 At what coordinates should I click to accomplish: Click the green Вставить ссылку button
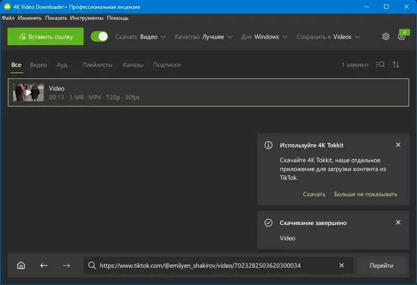[x=45, y=37]
